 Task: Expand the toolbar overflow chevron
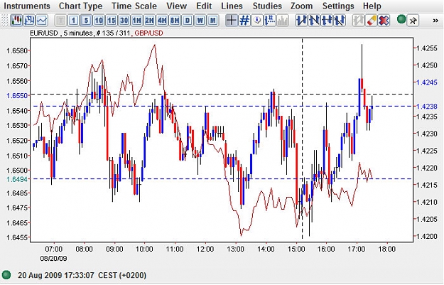point(435,21)
